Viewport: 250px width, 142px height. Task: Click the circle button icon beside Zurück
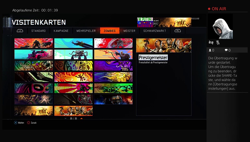[29, 123]
